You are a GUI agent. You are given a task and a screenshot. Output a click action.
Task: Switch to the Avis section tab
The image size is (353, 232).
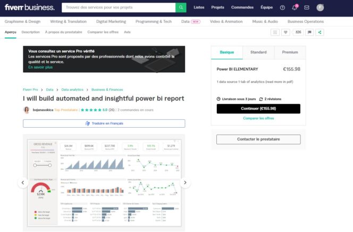[127, 32]
